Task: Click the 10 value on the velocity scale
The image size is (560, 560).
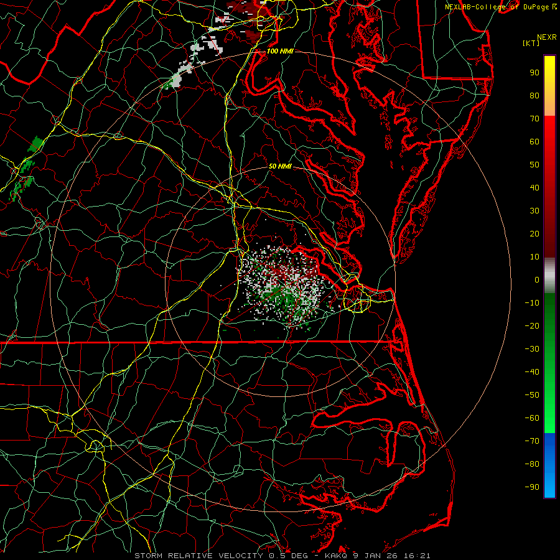Action: point(534,257)
